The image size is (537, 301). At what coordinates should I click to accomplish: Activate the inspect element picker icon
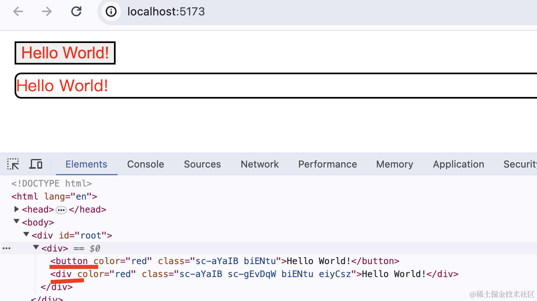[13, 164]
